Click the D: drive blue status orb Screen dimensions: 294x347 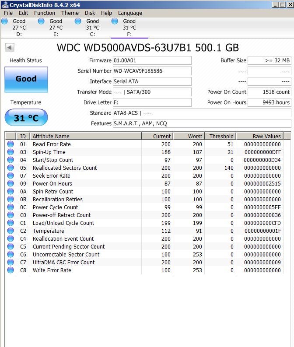[4, 21]
